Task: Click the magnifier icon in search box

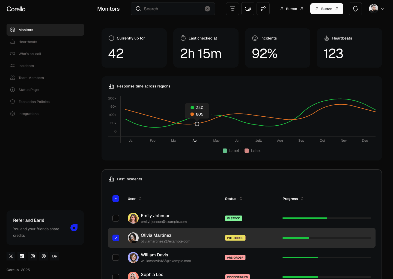Action: click(138, 9)
